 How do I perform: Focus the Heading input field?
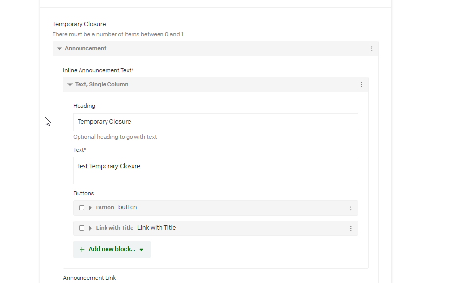215,122
